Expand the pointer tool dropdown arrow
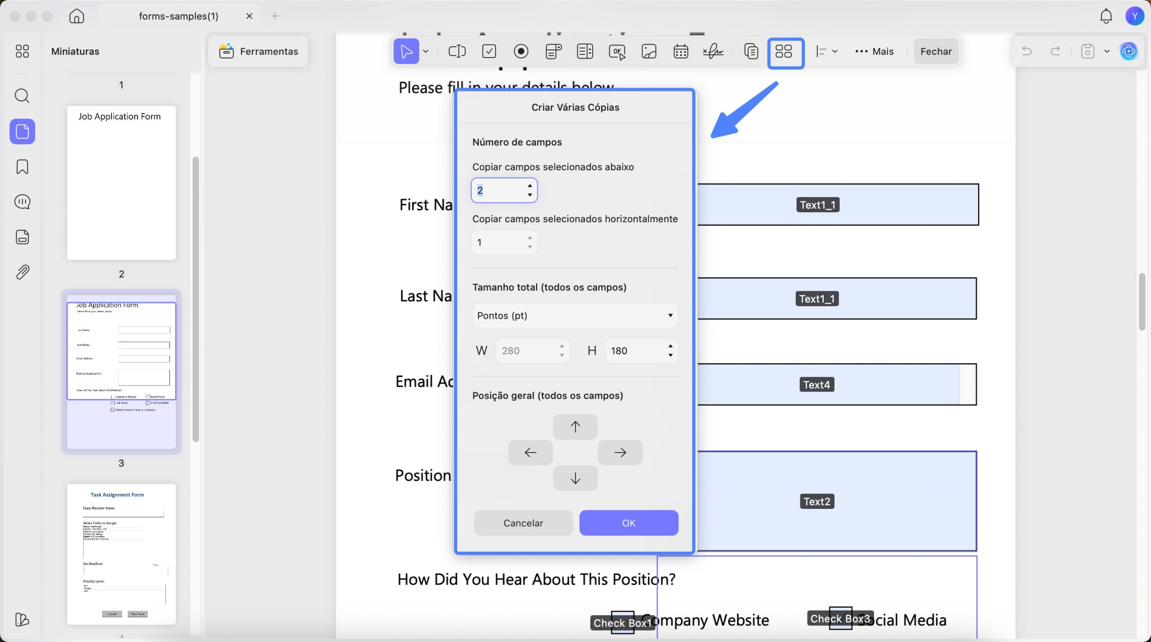1151x642 pixels. (426, 51)
